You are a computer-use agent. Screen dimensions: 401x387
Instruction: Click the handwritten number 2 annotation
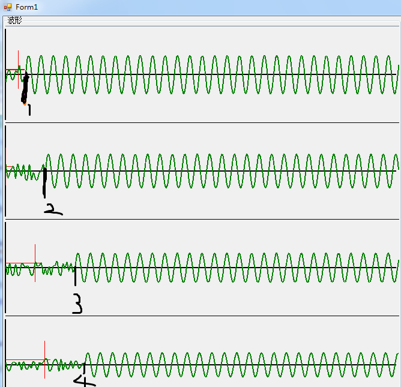[x=52, y=209]
